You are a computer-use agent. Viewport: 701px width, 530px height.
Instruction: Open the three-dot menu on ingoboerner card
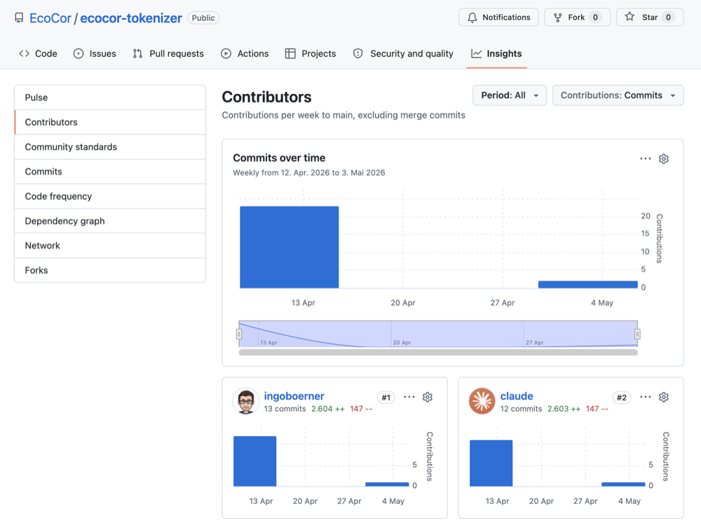point(409,397)
